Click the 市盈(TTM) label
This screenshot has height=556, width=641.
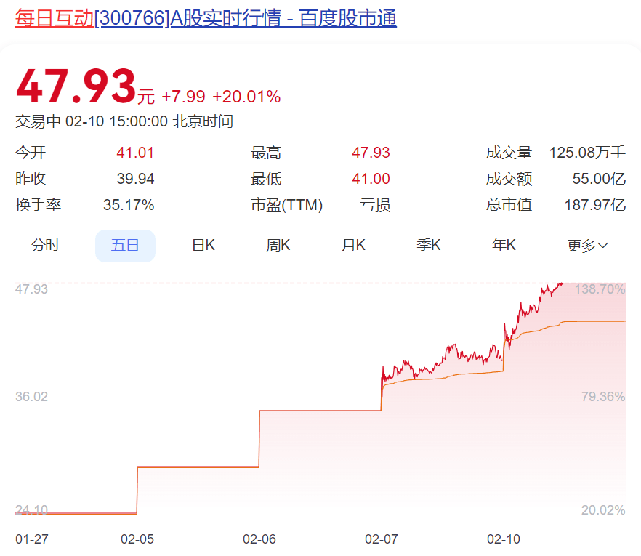pos(287,205)
